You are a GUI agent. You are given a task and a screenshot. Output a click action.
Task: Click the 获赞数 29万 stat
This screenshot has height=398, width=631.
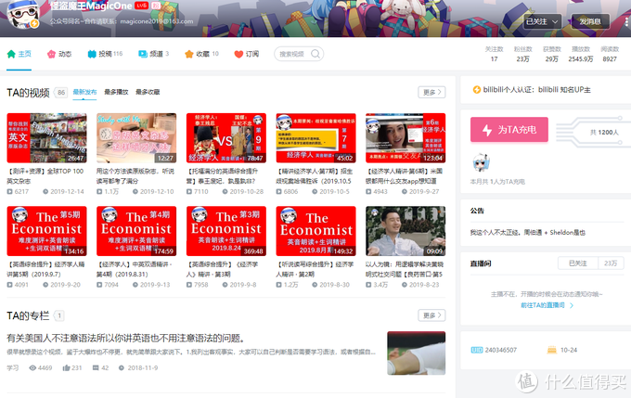pyautogui.click(x=552, y=54)
